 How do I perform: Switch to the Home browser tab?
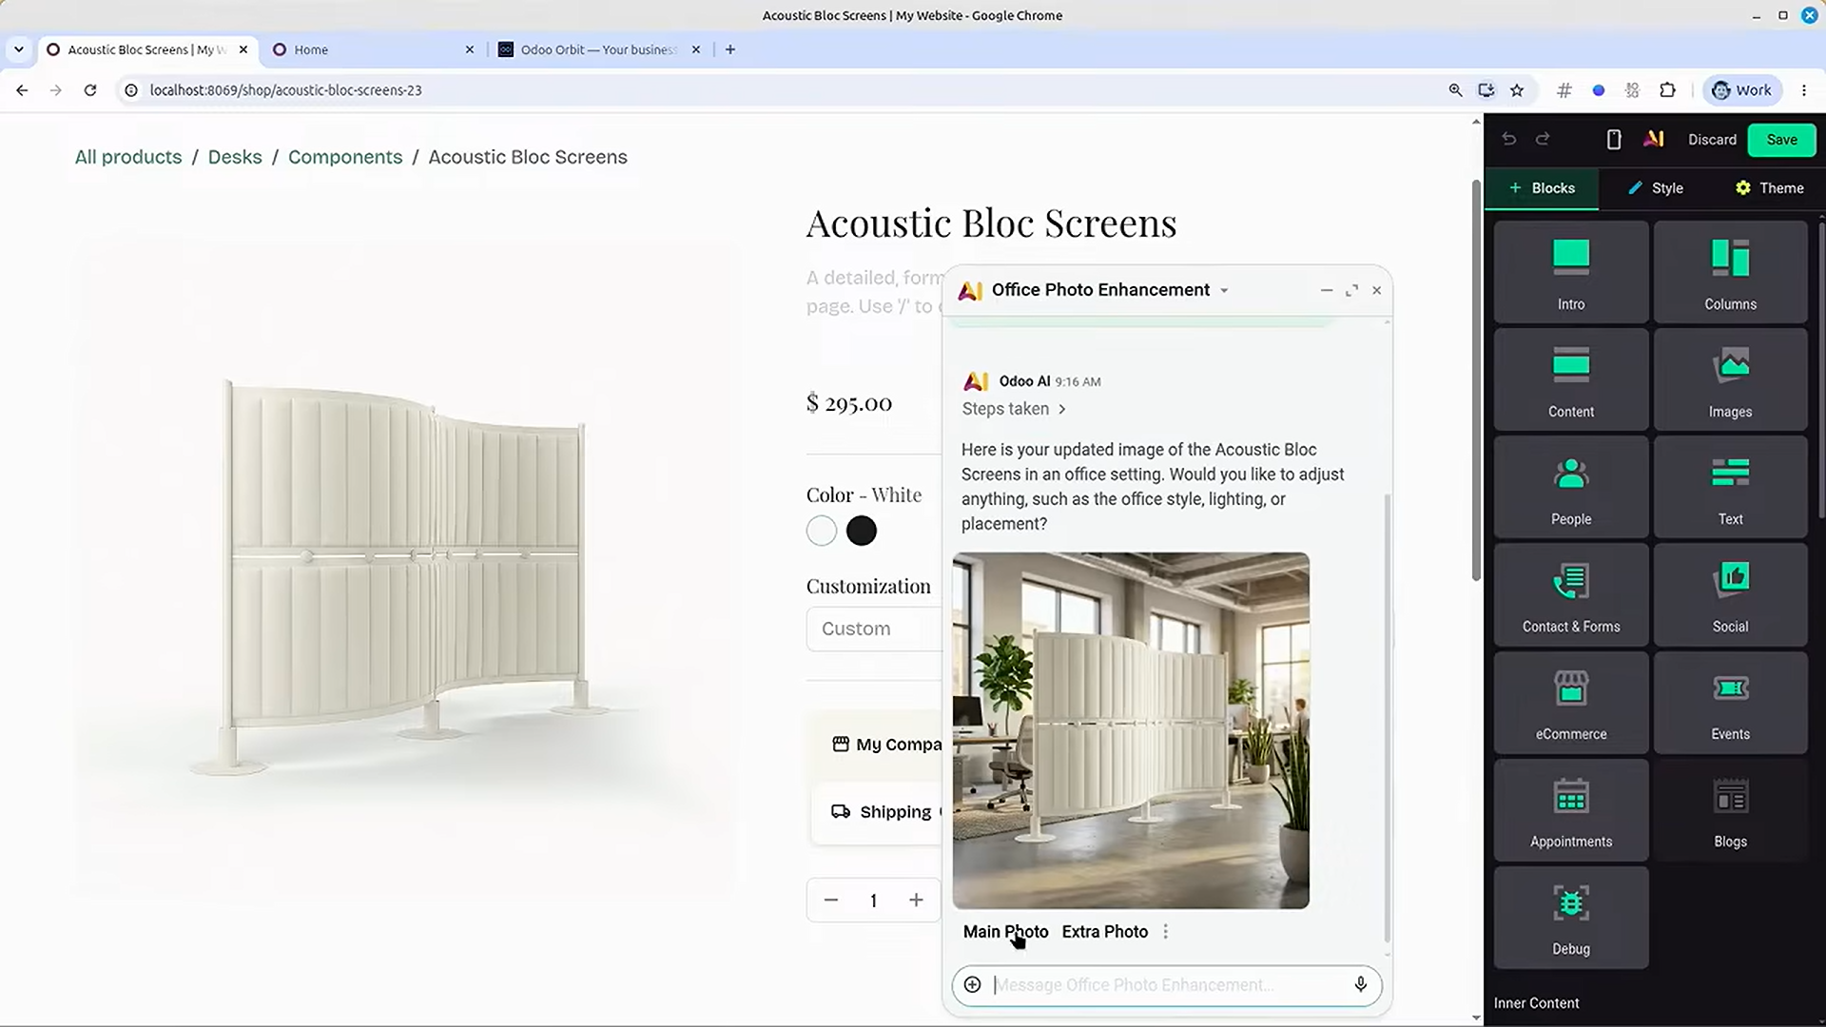pyautogui.click(x=371, y=49)
